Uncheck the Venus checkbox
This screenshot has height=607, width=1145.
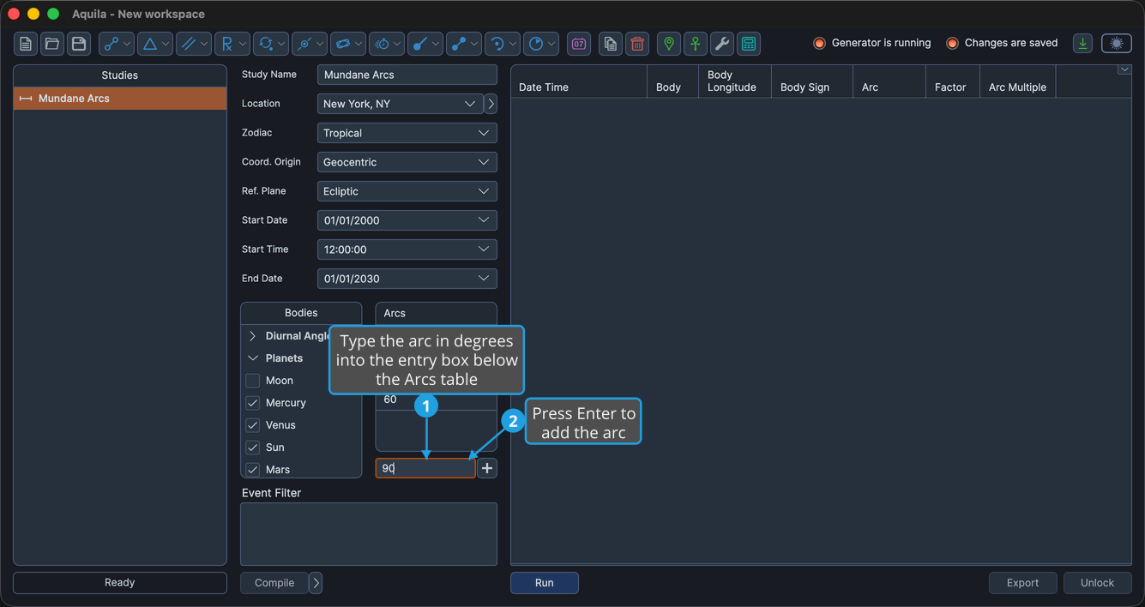click(253, 425)
